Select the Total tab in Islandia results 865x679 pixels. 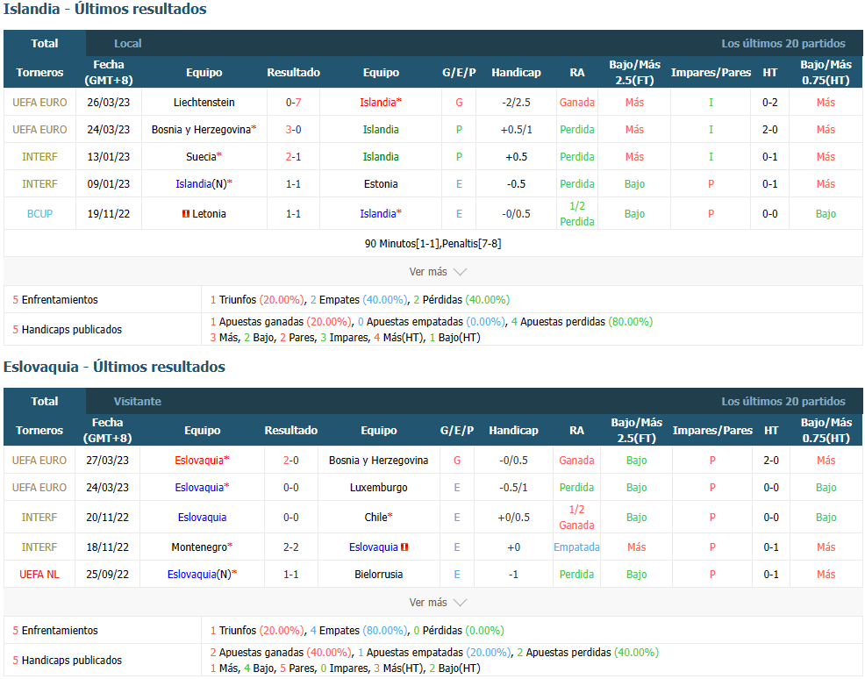tap(44, 43)
